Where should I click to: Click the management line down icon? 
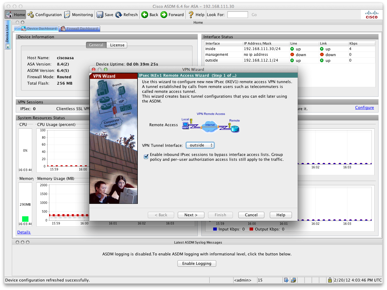pyautogui.click(x=292, y=55)
